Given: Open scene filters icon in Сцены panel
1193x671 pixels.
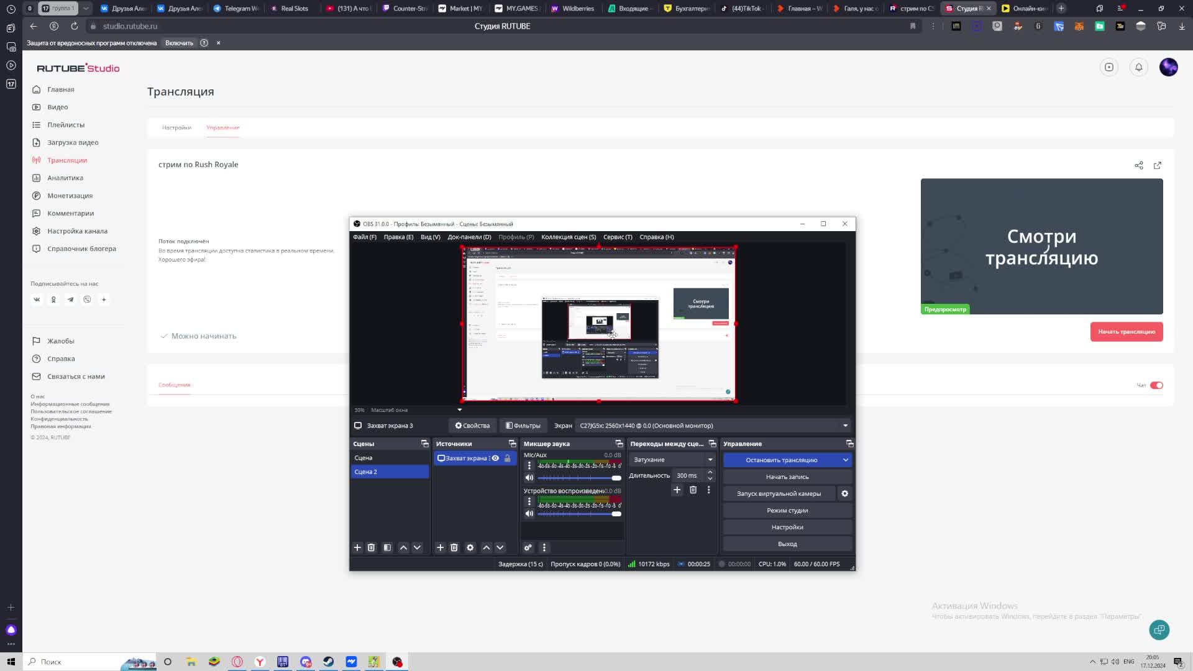Looking at the screenshot, I should 387,547.
